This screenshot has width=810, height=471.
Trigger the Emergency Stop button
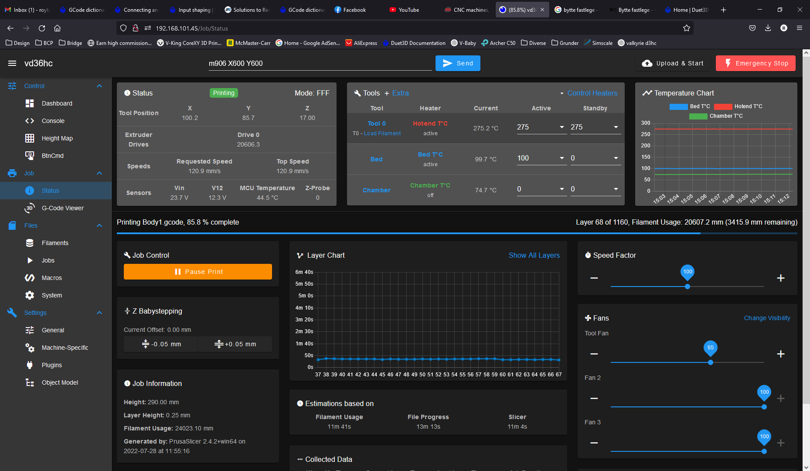point(756,63)
